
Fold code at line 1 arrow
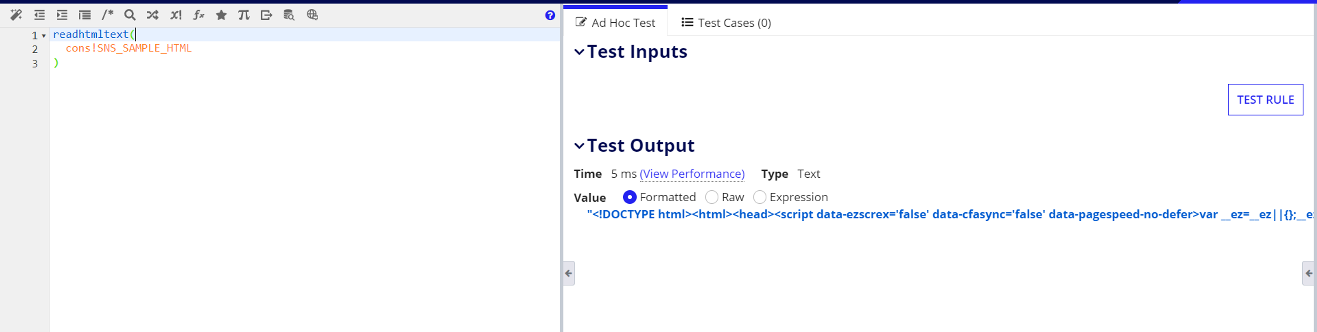click(44, 36)
